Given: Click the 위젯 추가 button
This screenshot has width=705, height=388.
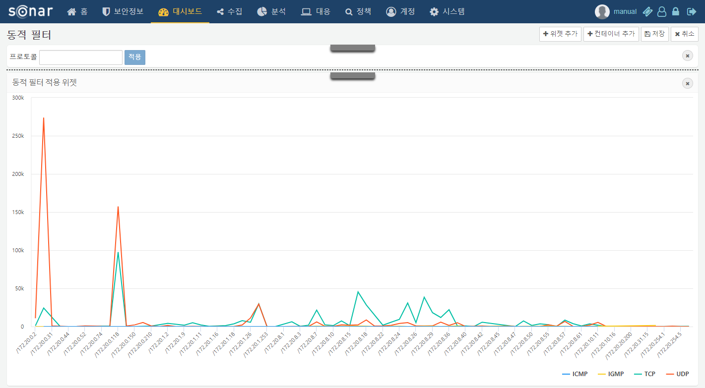Looking at the screenshot, I should point(560,34).
